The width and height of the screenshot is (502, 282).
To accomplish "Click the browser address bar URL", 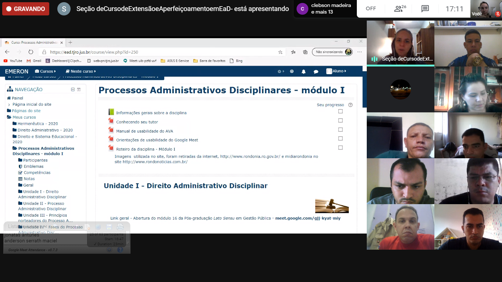I will click(x=94, y=52).
